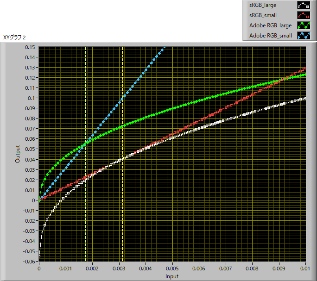Click the sRGB_large plot legend icon
Viewport: 317px width, 281px height.
tap(303, 6)
